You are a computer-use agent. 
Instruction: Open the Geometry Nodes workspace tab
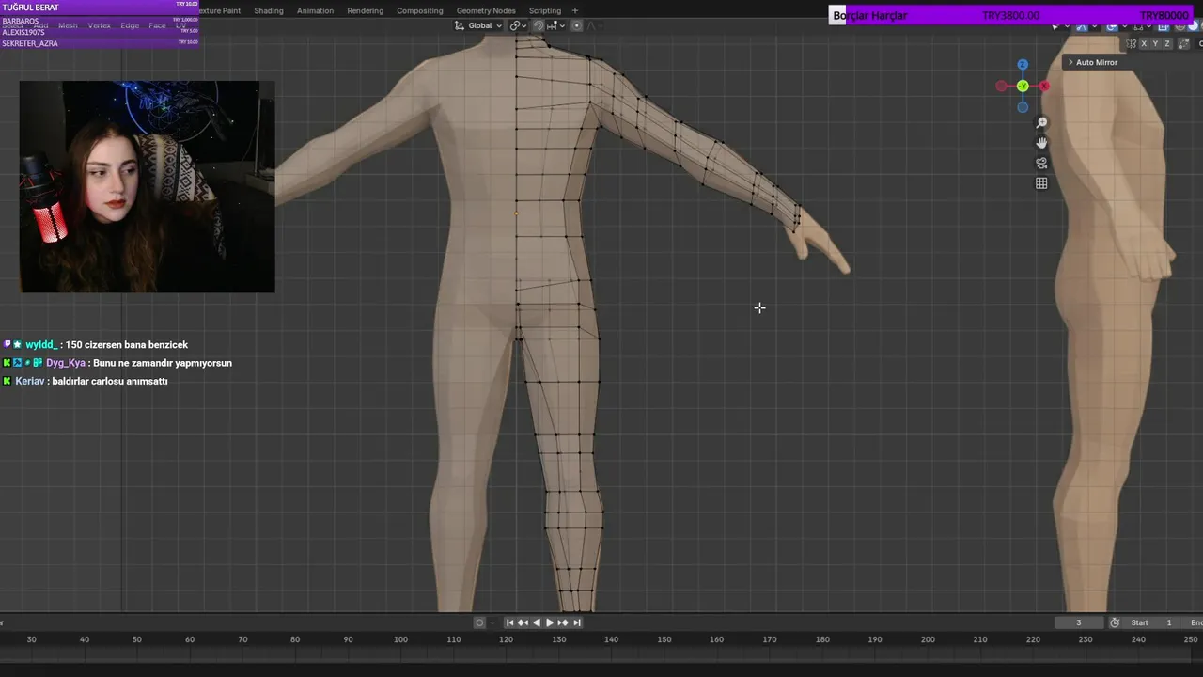[x=486, y=10]
